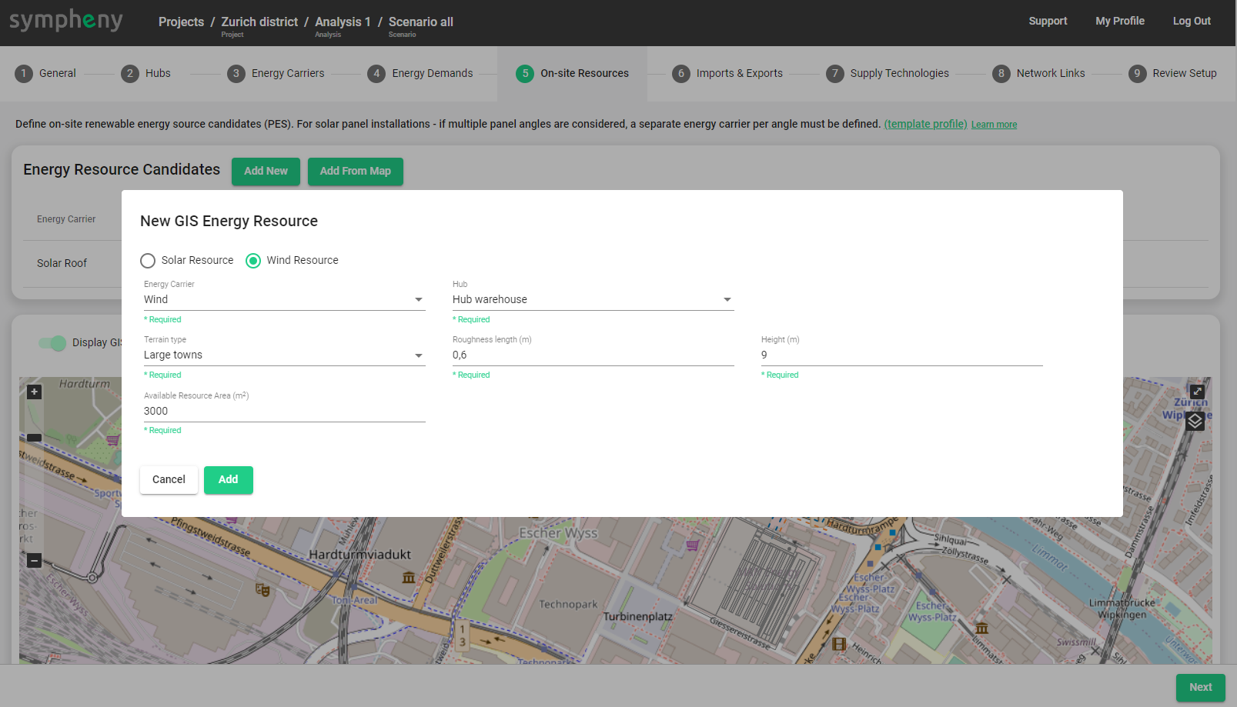This screenshot has width=1237, height=707.
Task: Switch to the Energy Demands step
Action: tap(432, 74)
